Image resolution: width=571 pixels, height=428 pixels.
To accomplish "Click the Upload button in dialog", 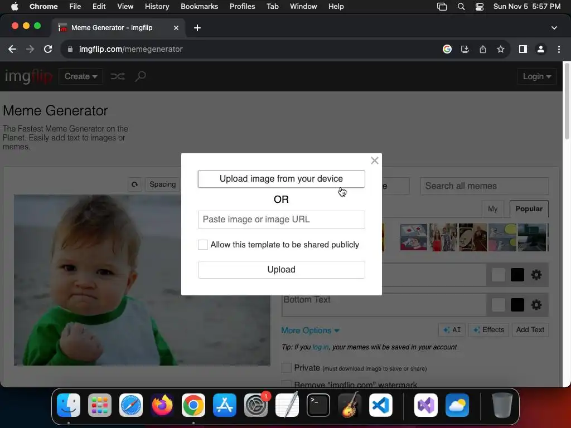I will pyautogui.click(x=281, y=270).
